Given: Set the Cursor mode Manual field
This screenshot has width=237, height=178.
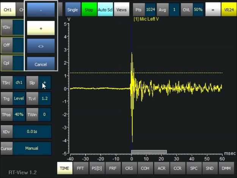Looking at the screenshot, I should pos(32,148).
